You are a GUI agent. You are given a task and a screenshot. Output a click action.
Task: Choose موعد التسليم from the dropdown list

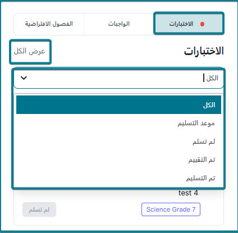[118, 123]
